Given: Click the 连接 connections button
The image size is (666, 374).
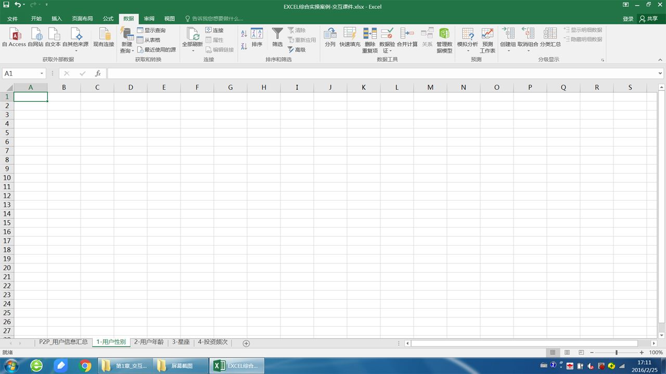Looking at the screenshot, I should click(x=214, y=31).
